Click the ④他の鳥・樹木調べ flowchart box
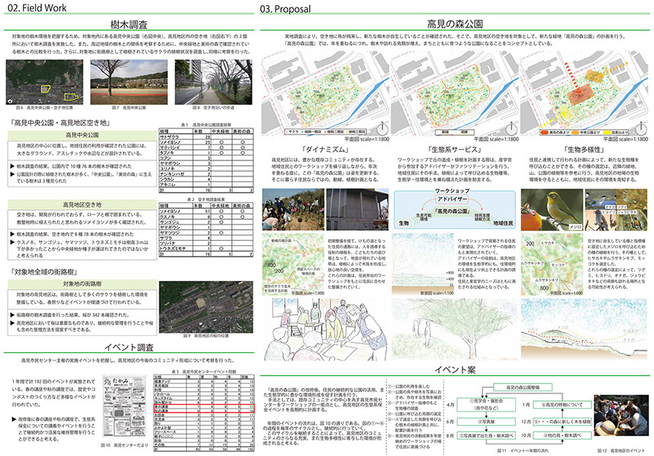The width and height of the screenshot is (654, 456). coord(562,435)
